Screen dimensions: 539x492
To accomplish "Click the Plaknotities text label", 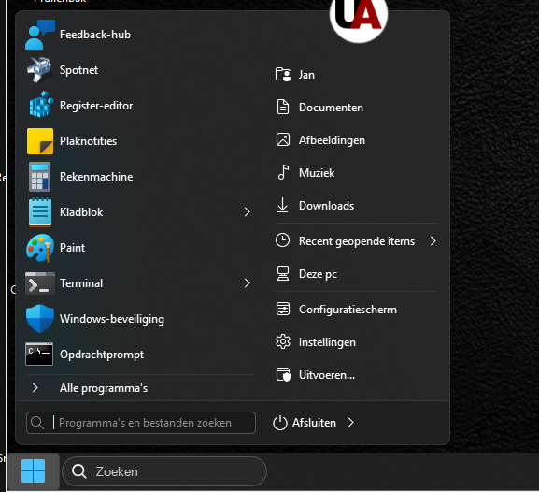I will [89, 141].
